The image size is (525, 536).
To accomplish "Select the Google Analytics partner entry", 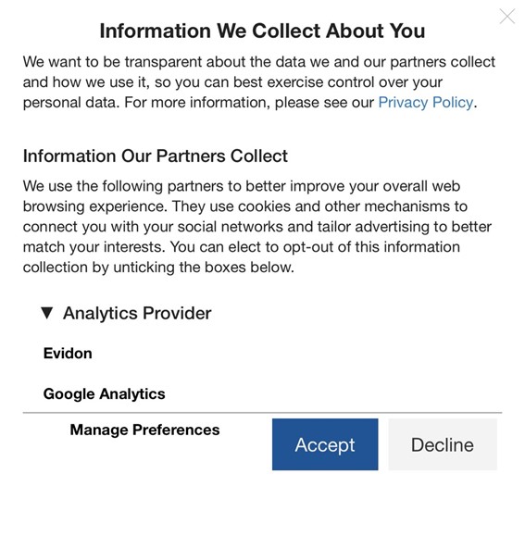I will point(105,393).
